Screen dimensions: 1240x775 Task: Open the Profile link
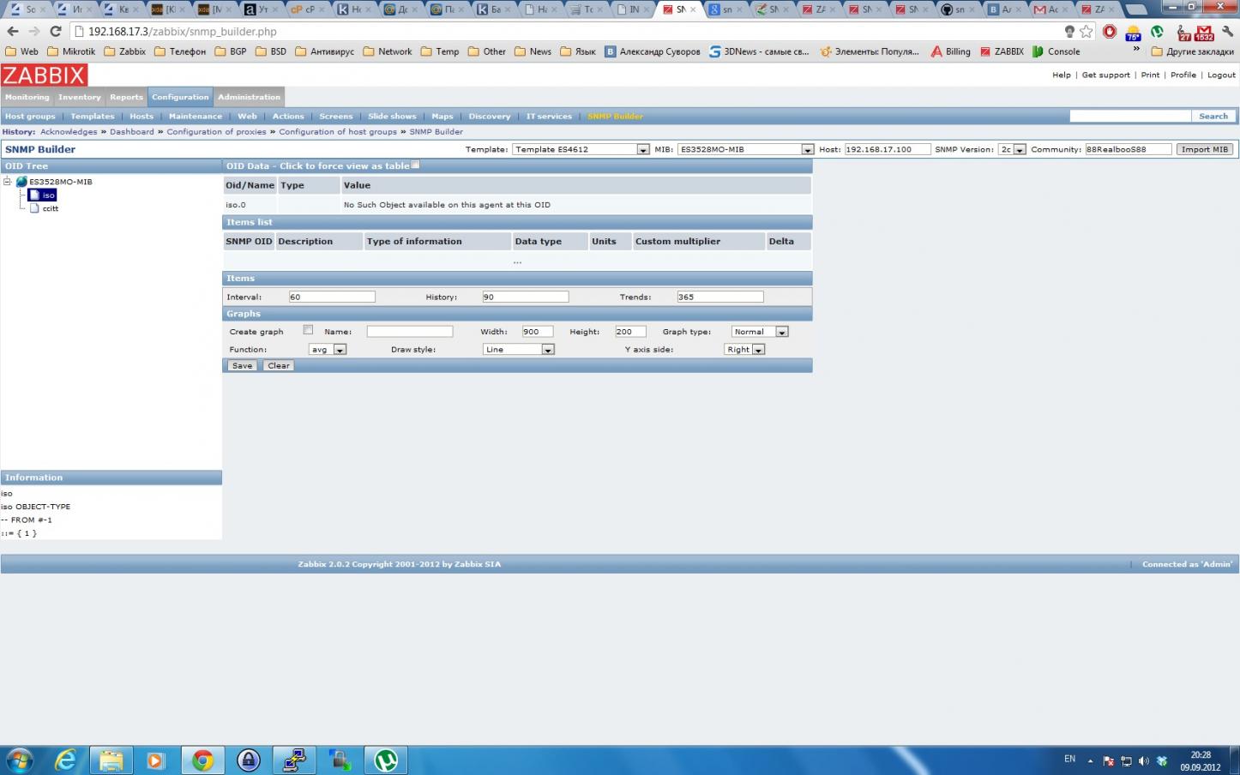click(1183, 75)
